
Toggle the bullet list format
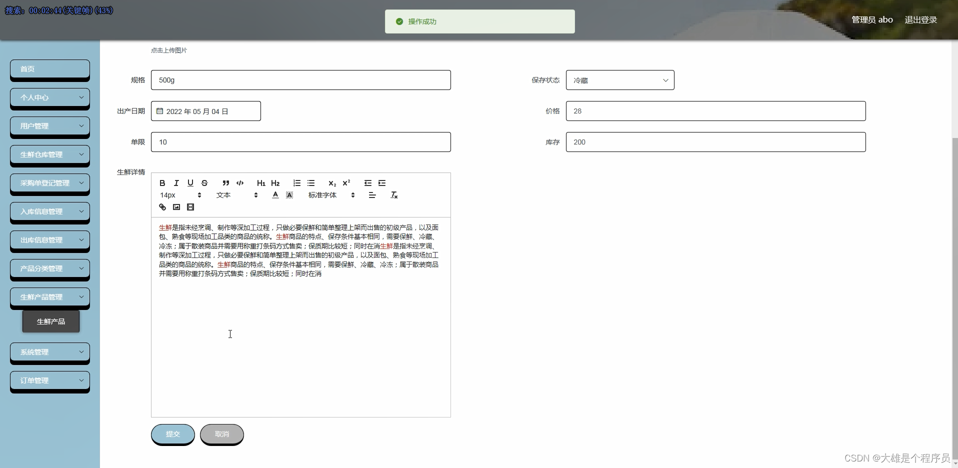311,183
